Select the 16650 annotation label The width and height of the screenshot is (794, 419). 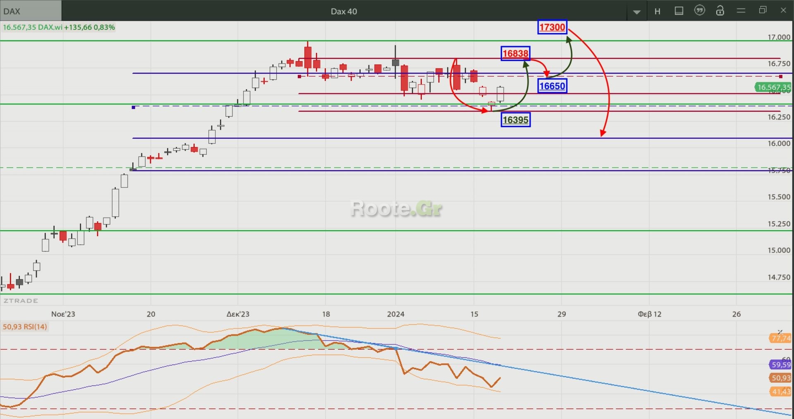pos(552,86)
